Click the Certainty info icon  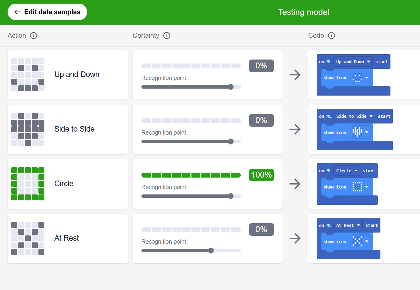click(x=167, y=35)
